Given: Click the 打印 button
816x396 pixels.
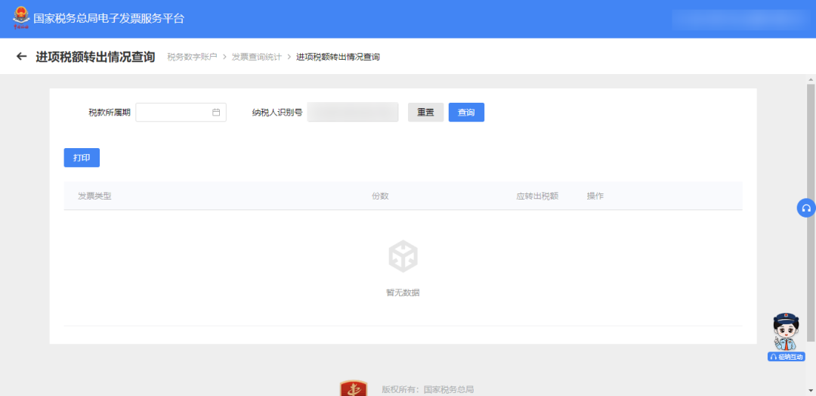Looking at the screenshot, I should tap(82, 158).
